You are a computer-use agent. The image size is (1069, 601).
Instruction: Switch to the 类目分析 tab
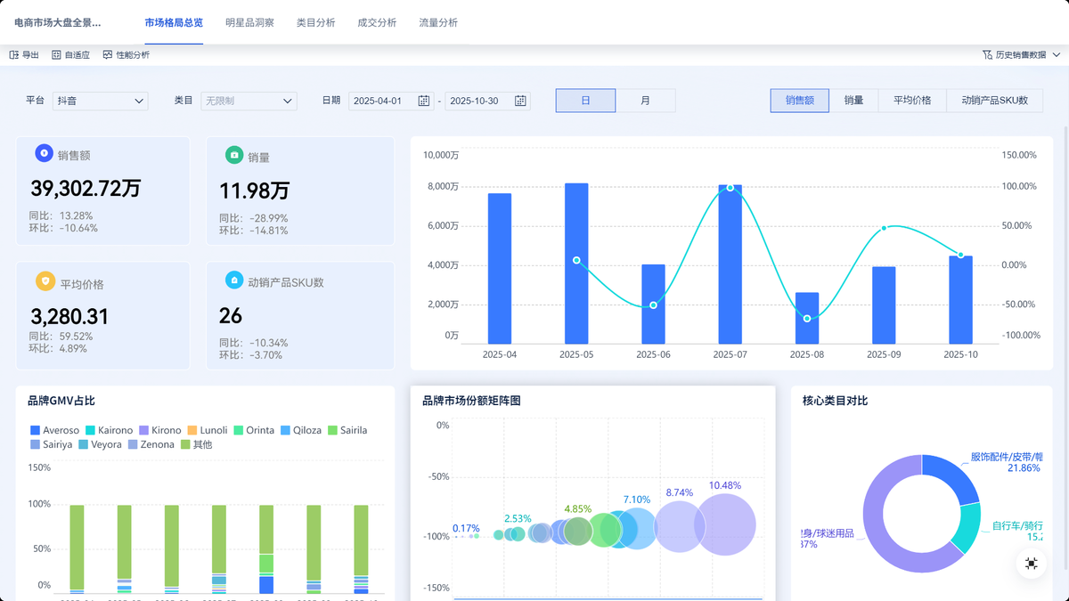click(x=316, y=22)
